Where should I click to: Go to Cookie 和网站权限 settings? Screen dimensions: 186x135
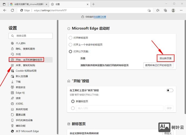tap(26, 71)
